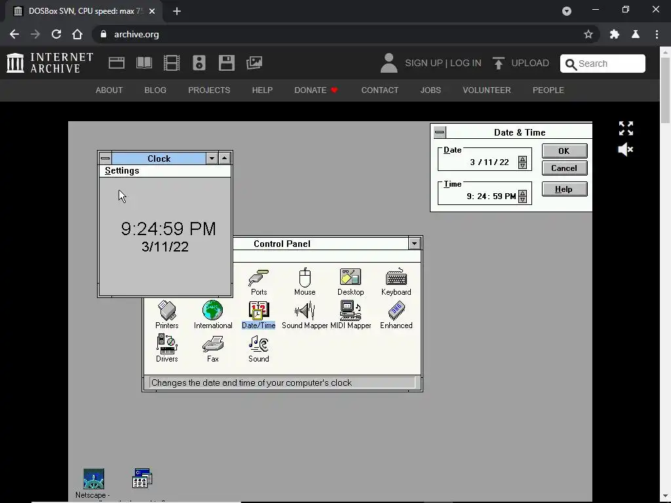Click the SIGN UP link
Viewport: 671px width, 503px height.
tap(424, 63)
